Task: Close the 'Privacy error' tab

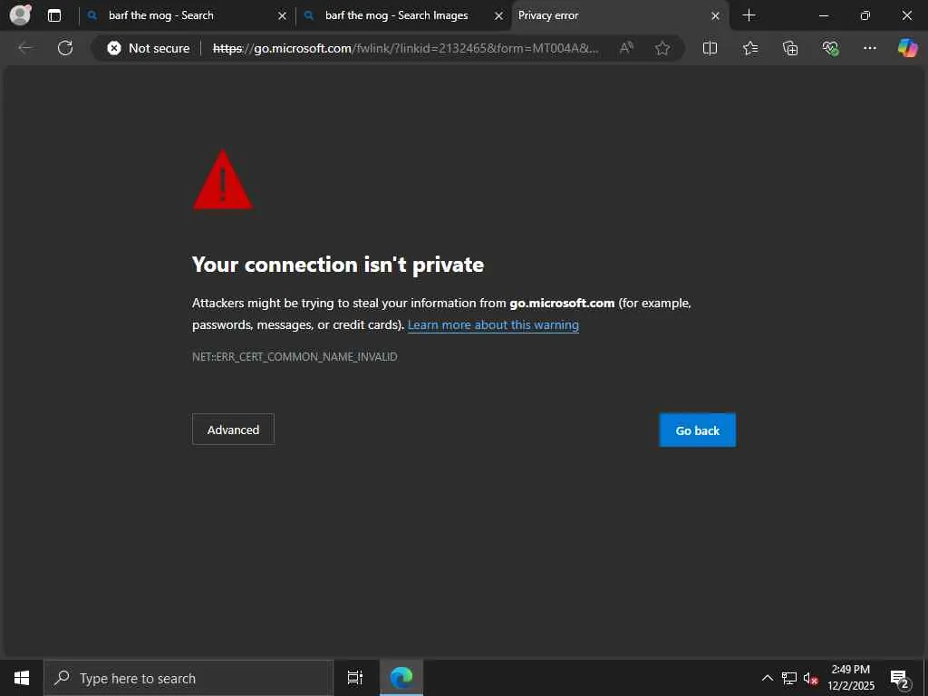Action: 716,16
